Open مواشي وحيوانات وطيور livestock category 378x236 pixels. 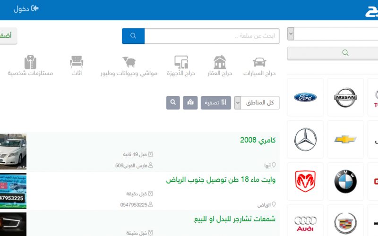[x=129, y=66]
